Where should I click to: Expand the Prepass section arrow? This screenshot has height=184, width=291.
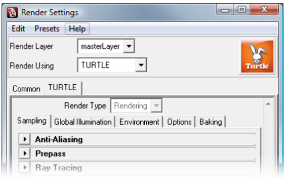click(x=25, y=153)
